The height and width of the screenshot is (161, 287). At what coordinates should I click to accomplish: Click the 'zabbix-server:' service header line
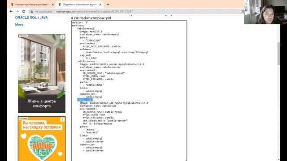point(87,61)
